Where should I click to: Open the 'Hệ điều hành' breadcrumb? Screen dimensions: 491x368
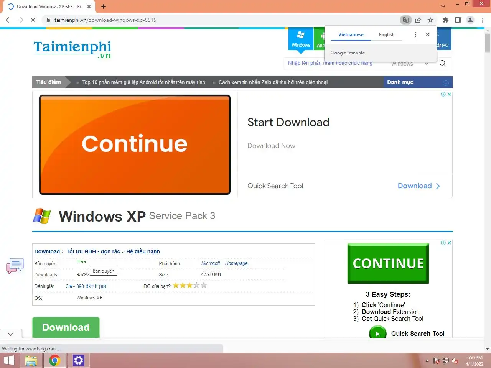click(143, 251)
